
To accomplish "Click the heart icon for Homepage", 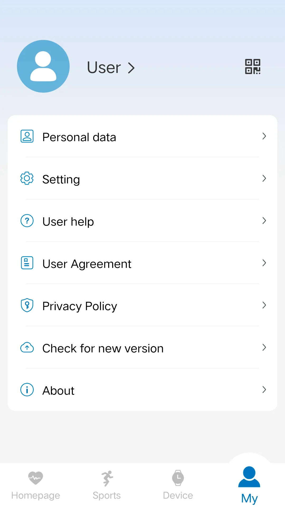I will (x=35, y=478).
